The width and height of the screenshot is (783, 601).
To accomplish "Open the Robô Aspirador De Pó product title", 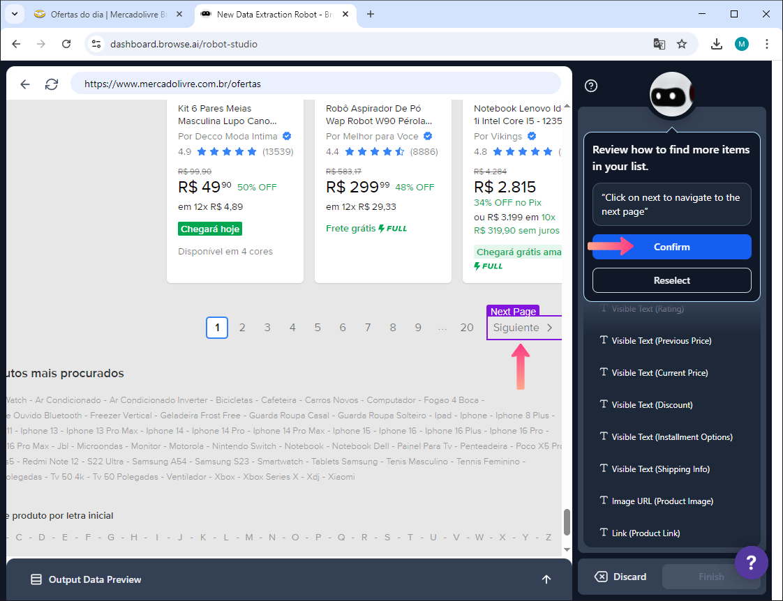I will pos(379,115).
